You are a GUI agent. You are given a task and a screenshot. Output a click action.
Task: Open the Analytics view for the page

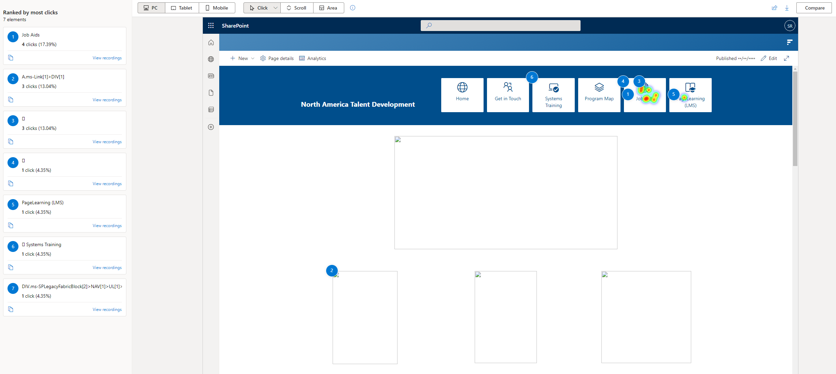[x=312, y=58]
